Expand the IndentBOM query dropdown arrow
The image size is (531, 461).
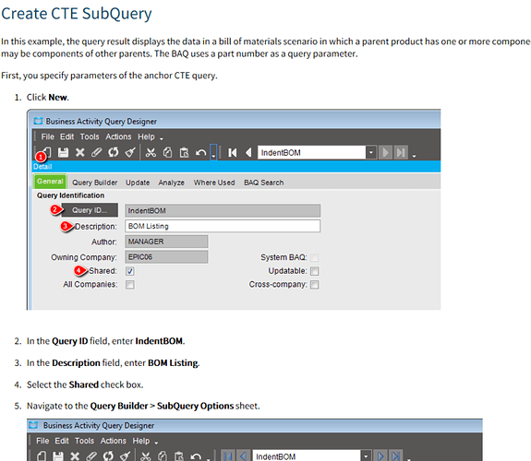pos(371,153)
